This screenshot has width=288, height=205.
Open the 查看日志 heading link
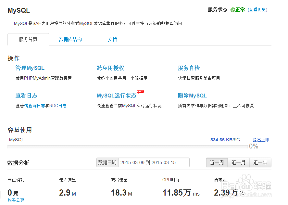(x=26, y=96)
